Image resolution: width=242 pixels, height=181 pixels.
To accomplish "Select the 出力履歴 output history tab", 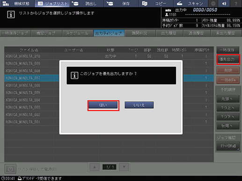I will coord(169,33).
